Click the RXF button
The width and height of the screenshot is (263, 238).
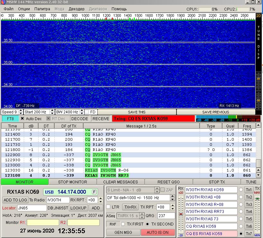(x=113, y=224)
